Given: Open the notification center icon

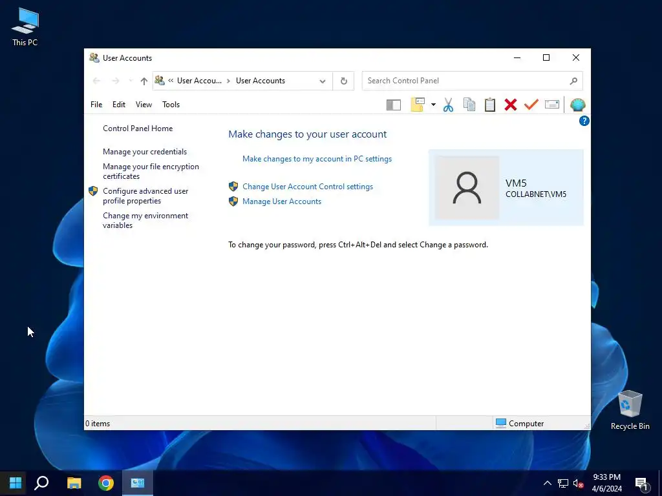Looking at the screenshot, I should 642,484.
